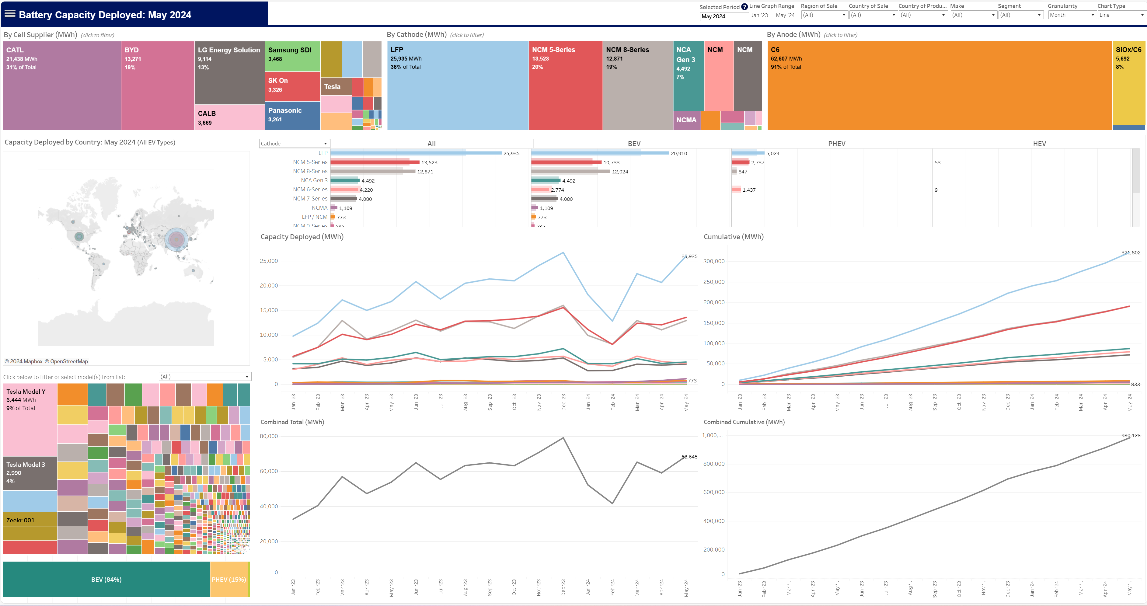Open the Country of Production dropdown
Image resolution: width=1147 pixels, height=606 pixels.
click(922, 15)
